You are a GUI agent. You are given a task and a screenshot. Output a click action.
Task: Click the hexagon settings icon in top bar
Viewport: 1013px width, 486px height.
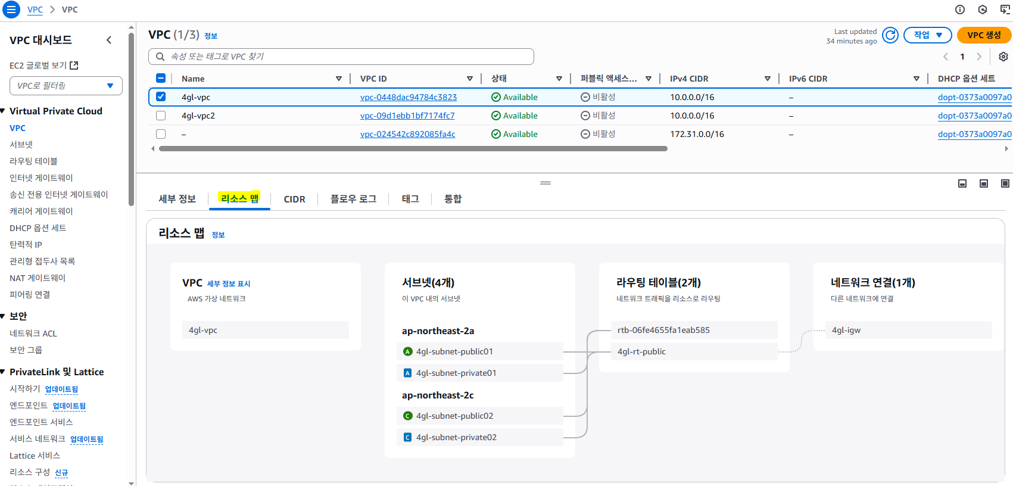tap(983, 10)
